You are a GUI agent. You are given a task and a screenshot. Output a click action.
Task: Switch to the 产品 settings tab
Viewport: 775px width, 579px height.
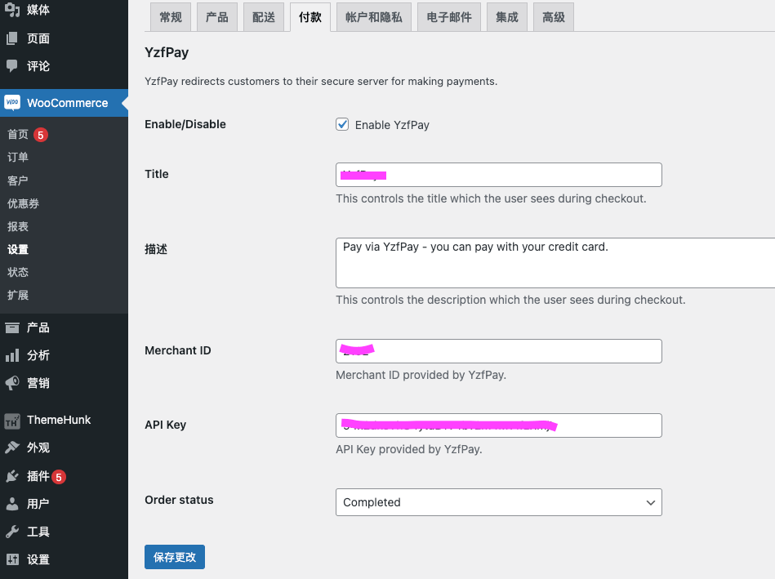coord(217,17)
